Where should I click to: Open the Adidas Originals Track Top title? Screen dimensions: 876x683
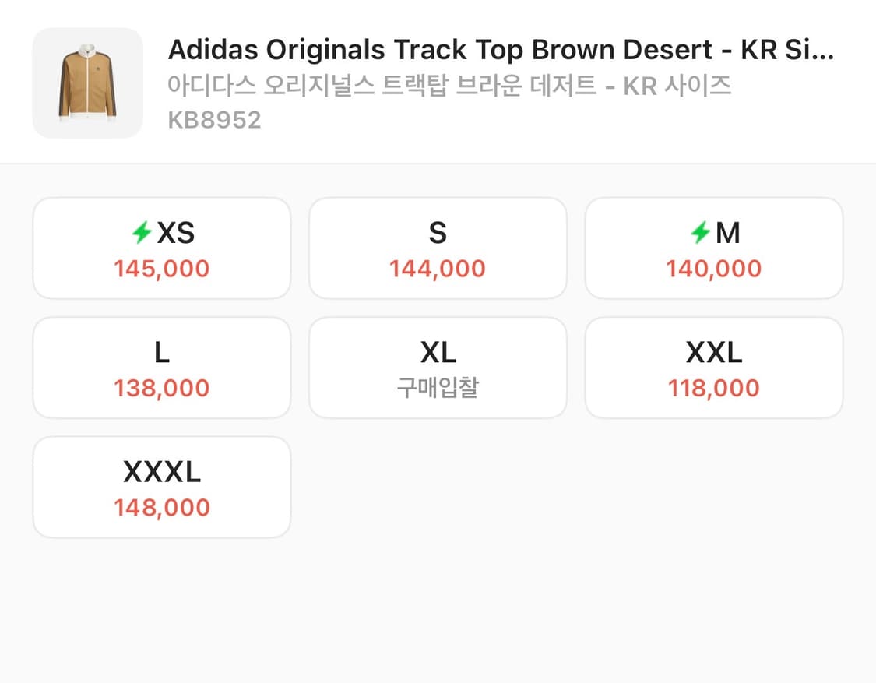[x=501, y=50]
